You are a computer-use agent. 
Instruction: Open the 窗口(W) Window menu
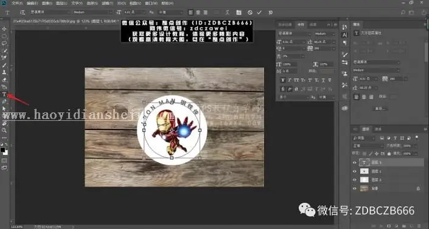pos(152,3)
